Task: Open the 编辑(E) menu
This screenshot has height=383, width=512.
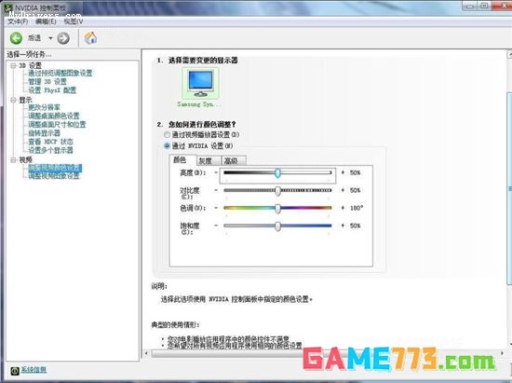Action: [46, 21]
